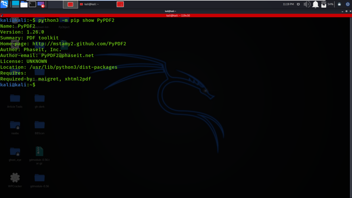Open the session logout icon
This screenshot has width=352, height=198.
pyautogui.click(x=348, y=4)
